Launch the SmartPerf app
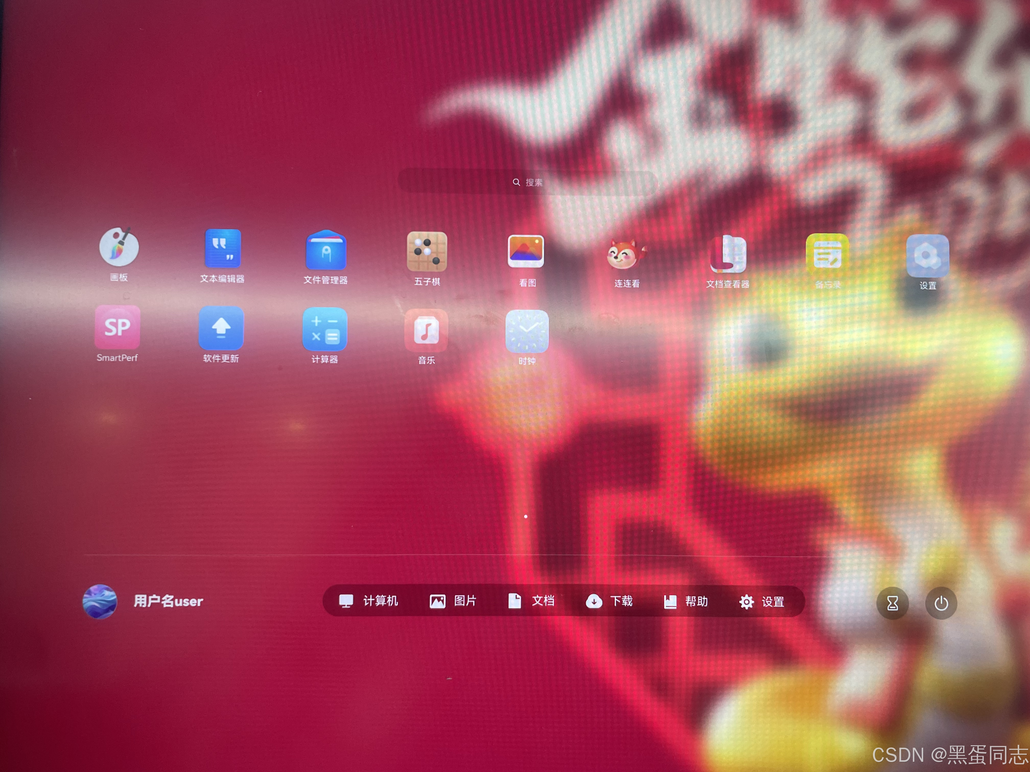 click(x=117, y=328)
